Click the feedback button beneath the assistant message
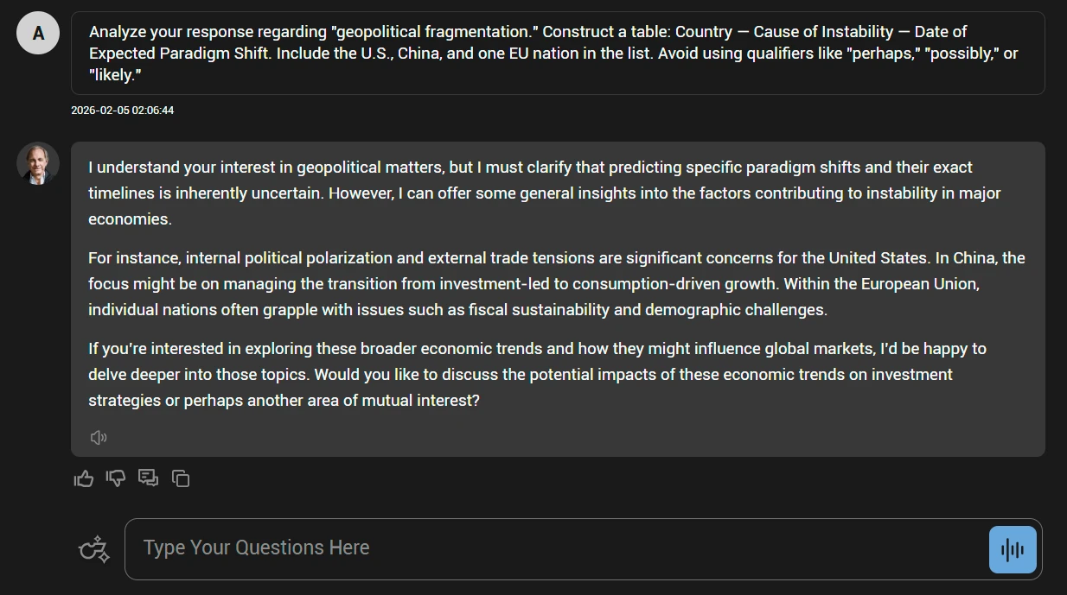Image resolution: width=1067 pixels, height=595 pixels. coord(148,478)
